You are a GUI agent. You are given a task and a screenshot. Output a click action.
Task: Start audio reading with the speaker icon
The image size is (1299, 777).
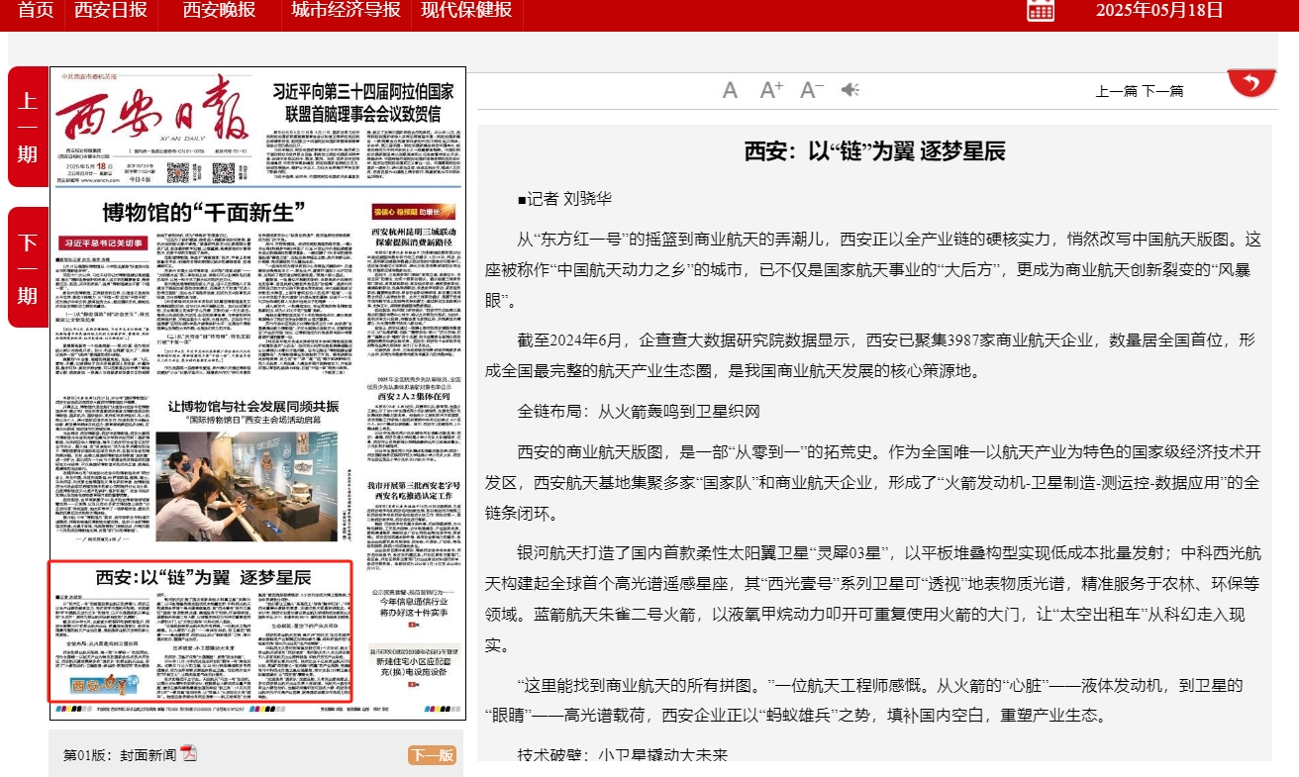click(x=850, y=90)
